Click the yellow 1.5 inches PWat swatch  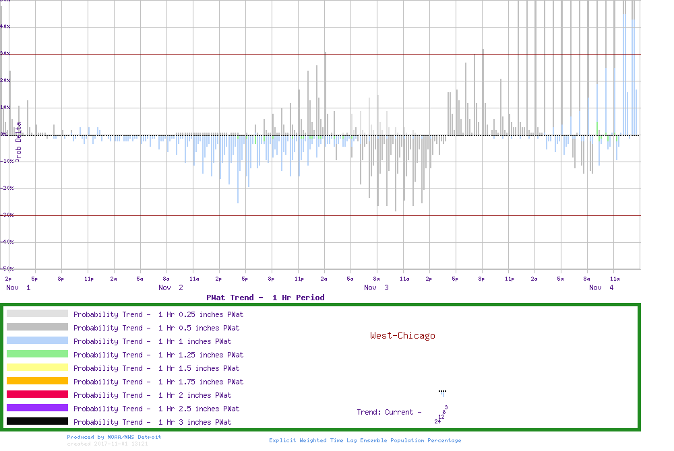coord(37,368)
